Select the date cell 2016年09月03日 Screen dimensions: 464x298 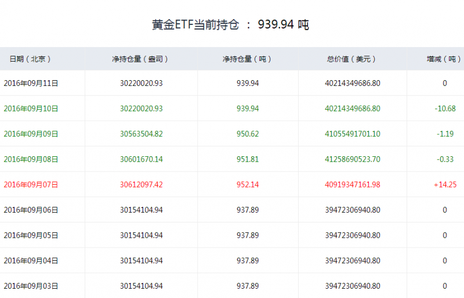tap(31, 286)
